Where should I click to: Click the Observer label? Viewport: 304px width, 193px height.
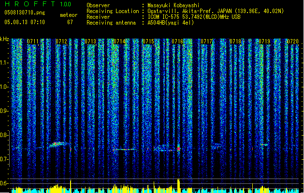point(98,5)
